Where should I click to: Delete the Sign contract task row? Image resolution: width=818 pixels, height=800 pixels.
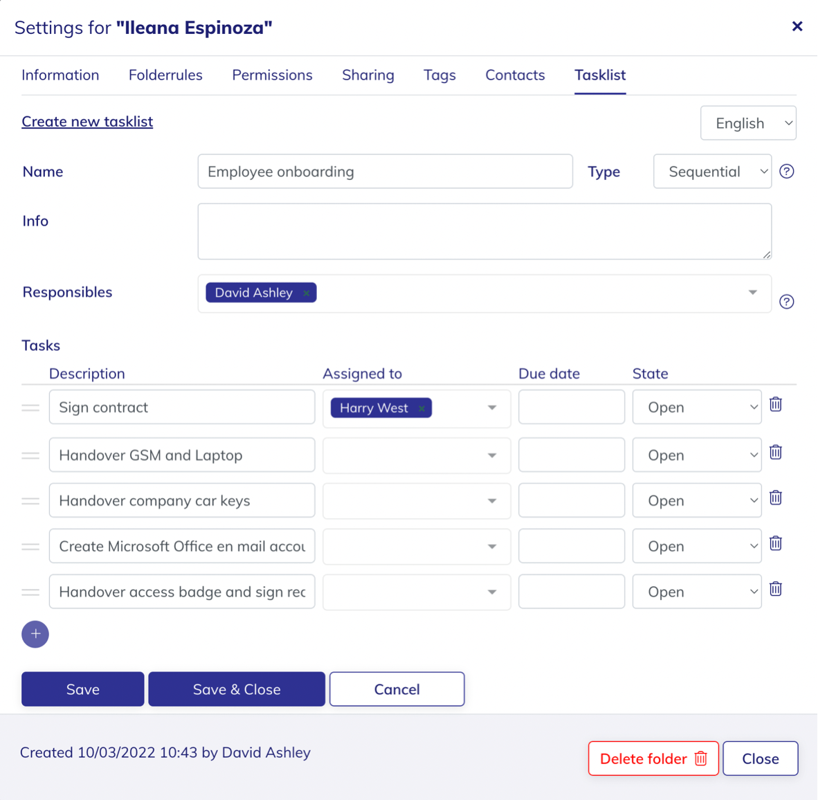click(x=776, y=405)
